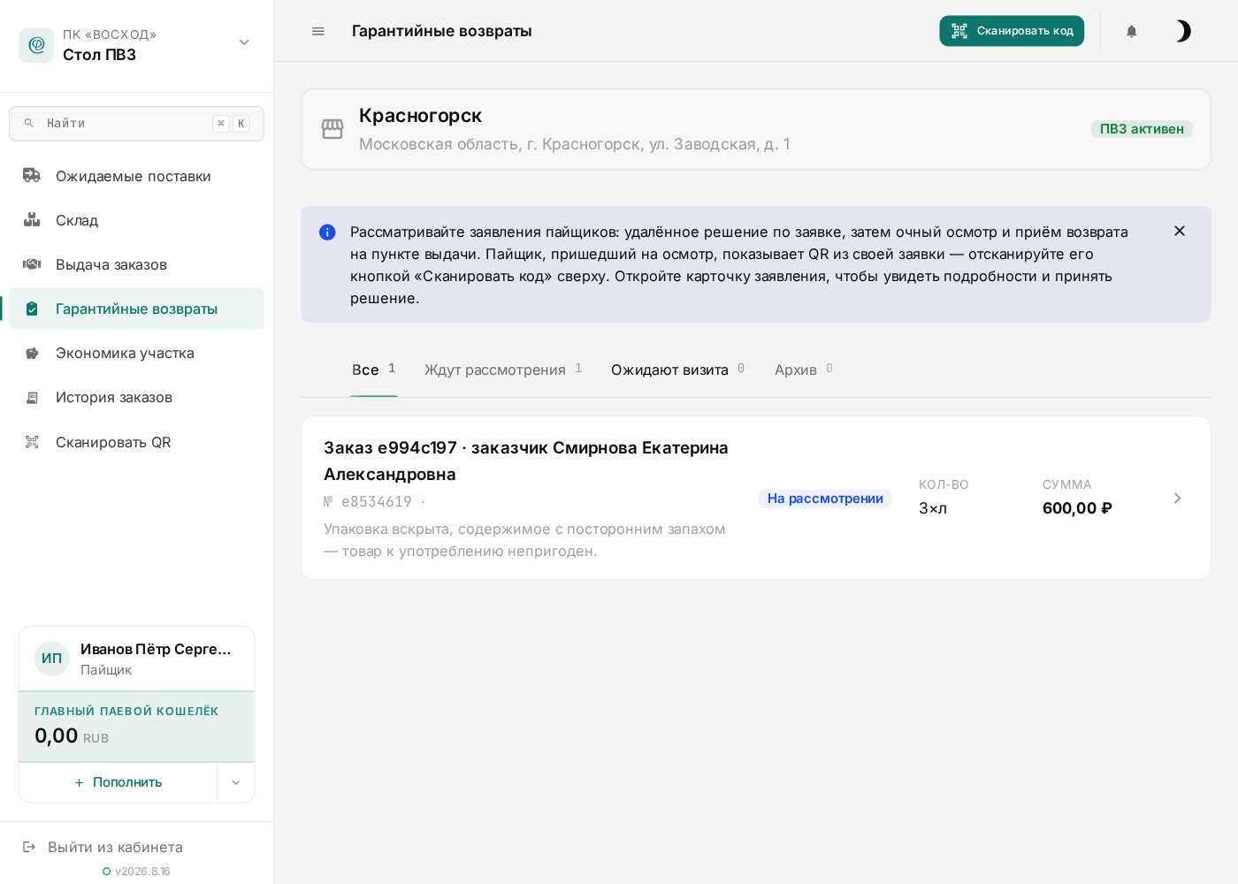Image resolution: width=1238 pixels, height=884 pixels.
Task: Click the QR icon inside Сканировать код button
Action: [959, 31]
